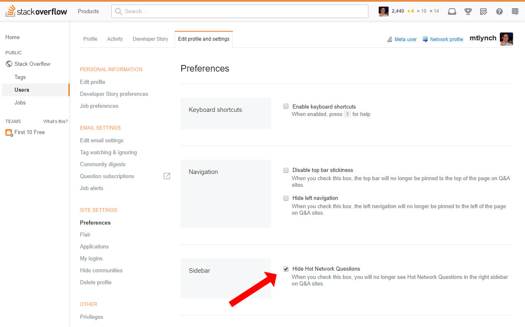This screenshot has height=327, width=525.
Task: Click the Search input field
Action: pos(240,12)
